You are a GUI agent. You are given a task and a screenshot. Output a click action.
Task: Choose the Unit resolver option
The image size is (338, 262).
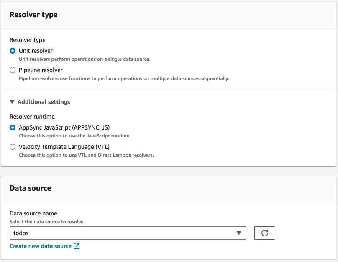click(x=13, y=50)
